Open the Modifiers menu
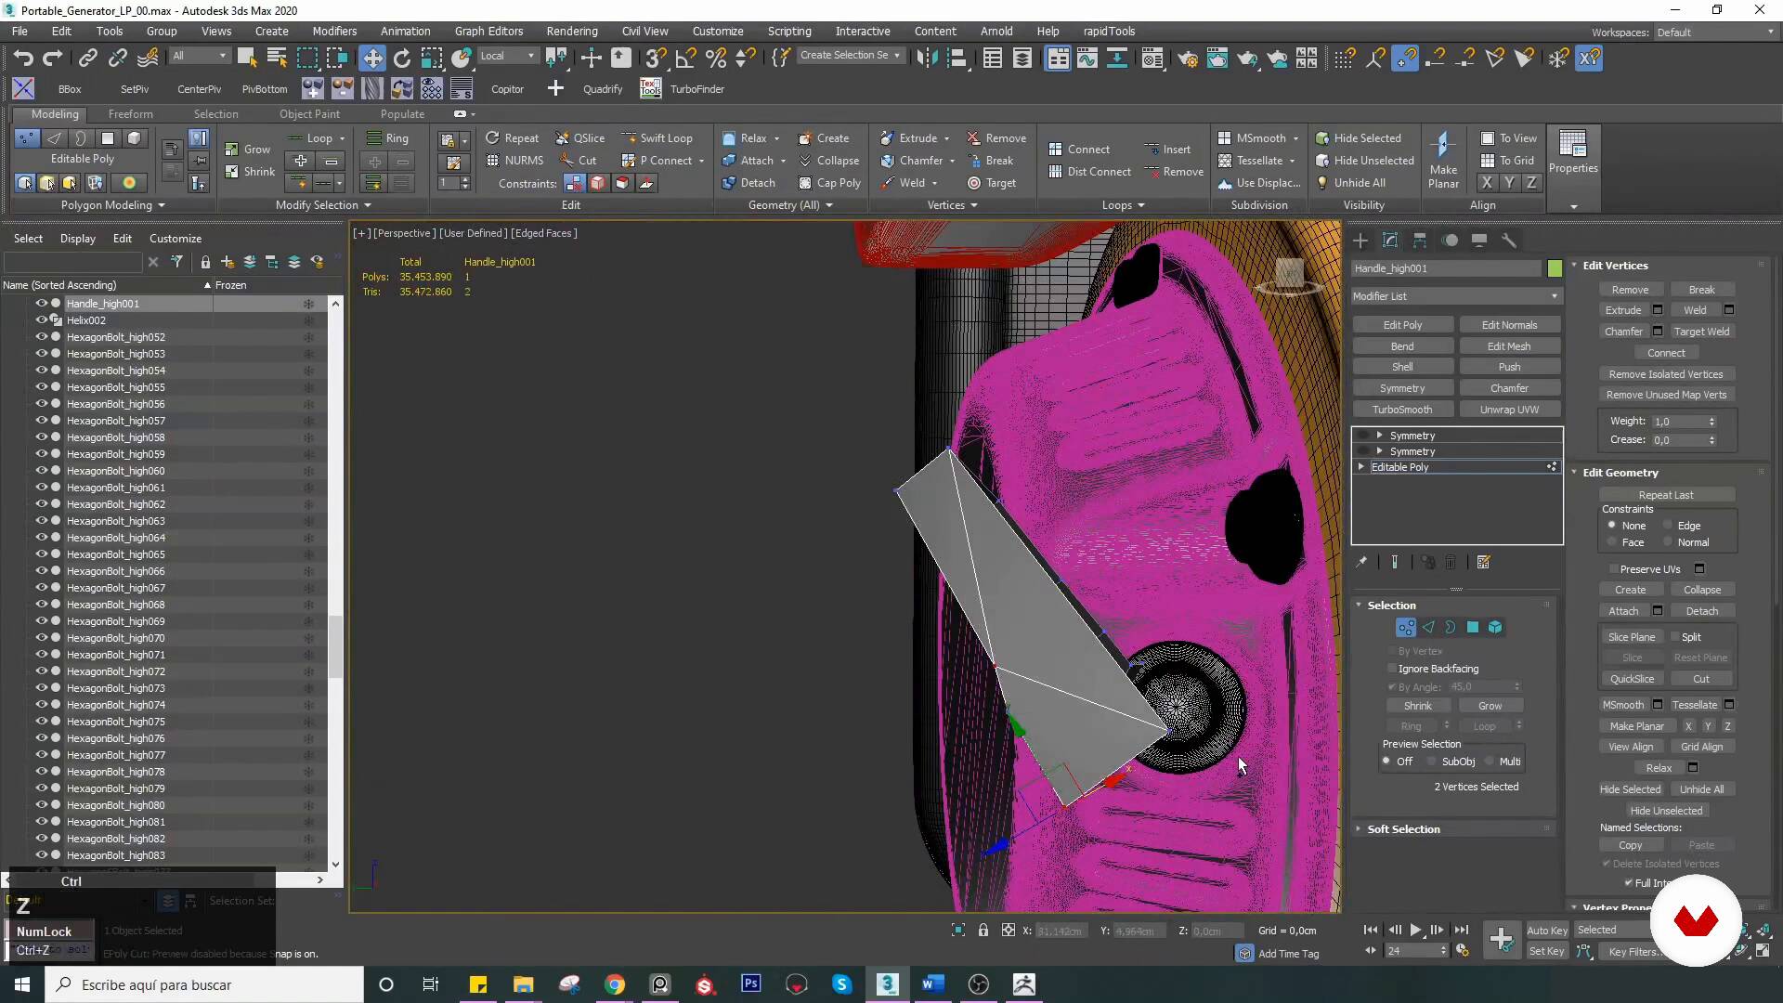1783x1003 pixels. coord(334,31)
